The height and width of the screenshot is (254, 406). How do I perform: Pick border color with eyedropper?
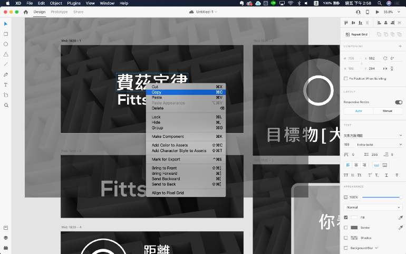coord(401,228)
